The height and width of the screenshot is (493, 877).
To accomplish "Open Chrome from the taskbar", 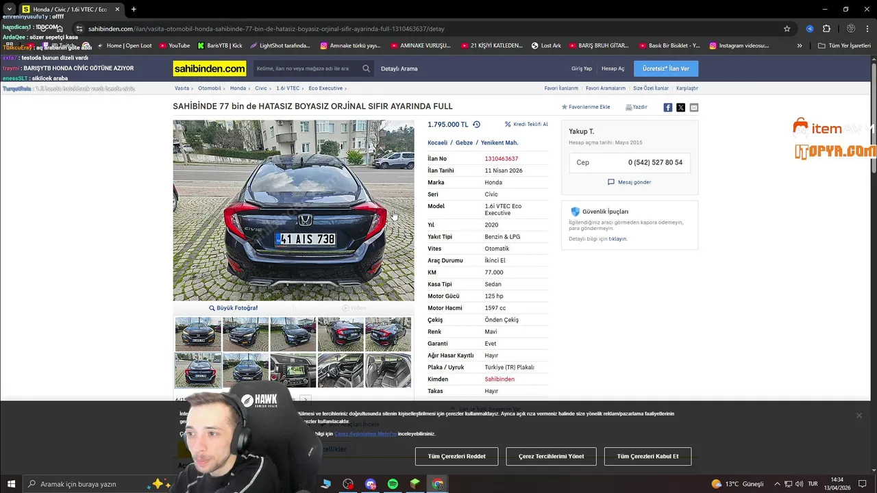I will click(x=438, y=484).
